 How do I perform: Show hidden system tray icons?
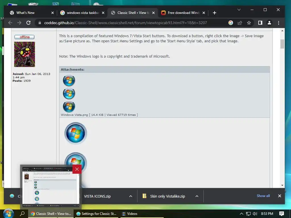tap(242, 214)
